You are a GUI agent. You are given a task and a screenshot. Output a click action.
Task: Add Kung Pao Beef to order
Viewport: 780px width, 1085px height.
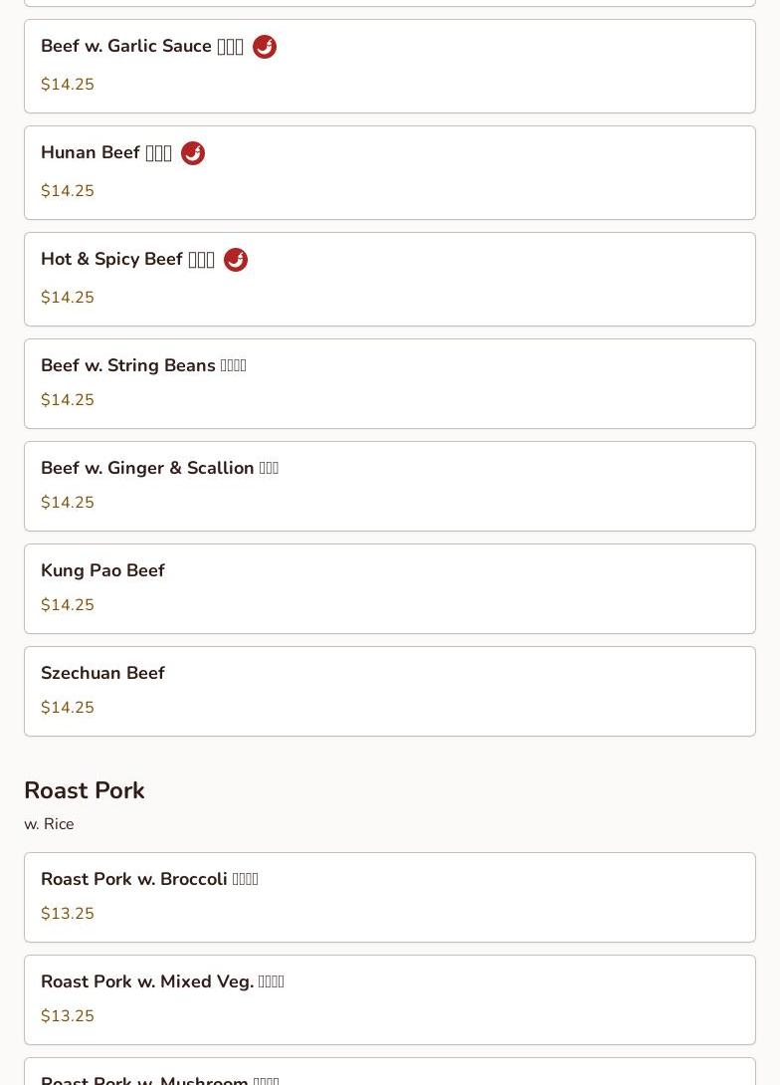(390, 589)
